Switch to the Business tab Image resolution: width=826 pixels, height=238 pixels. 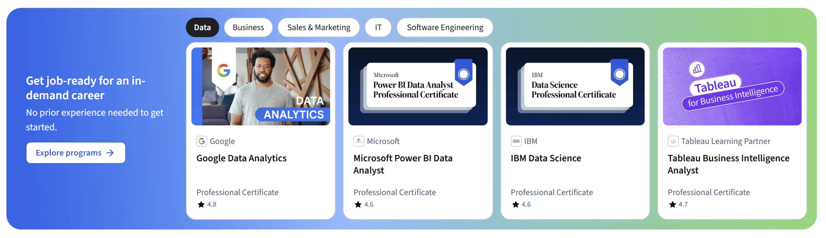[x=248, y=27]
